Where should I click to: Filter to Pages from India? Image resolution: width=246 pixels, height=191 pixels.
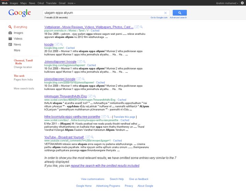23,79
